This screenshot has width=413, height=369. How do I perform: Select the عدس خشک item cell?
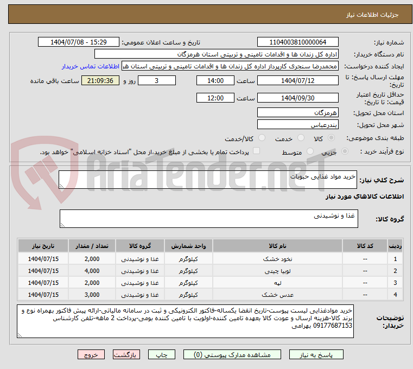point(277,295)
